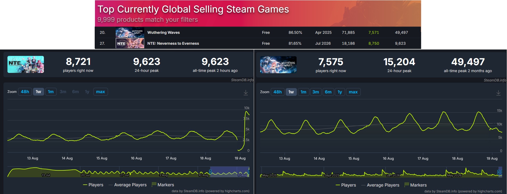507x194 pixels.
Task: Set Wuthering Waves chart zoom to 1y
Action: [x=340, y=92]
